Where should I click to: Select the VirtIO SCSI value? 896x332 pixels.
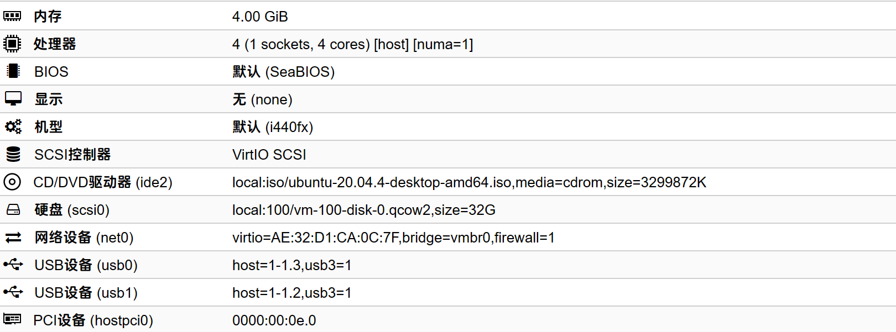point(269,155)
